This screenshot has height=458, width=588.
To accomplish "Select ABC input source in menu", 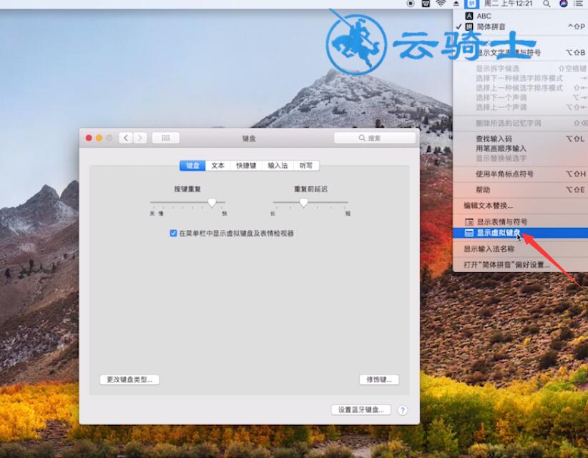I will [521, 16].
